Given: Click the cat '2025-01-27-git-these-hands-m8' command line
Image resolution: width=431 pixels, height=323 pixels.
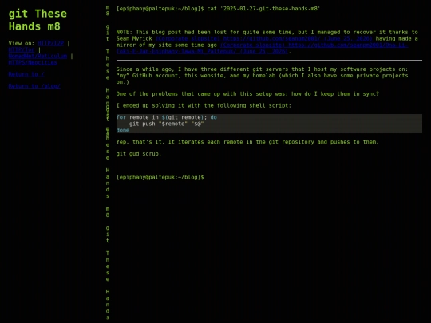Looking at the screenshot, I should [x=218, y=9].
